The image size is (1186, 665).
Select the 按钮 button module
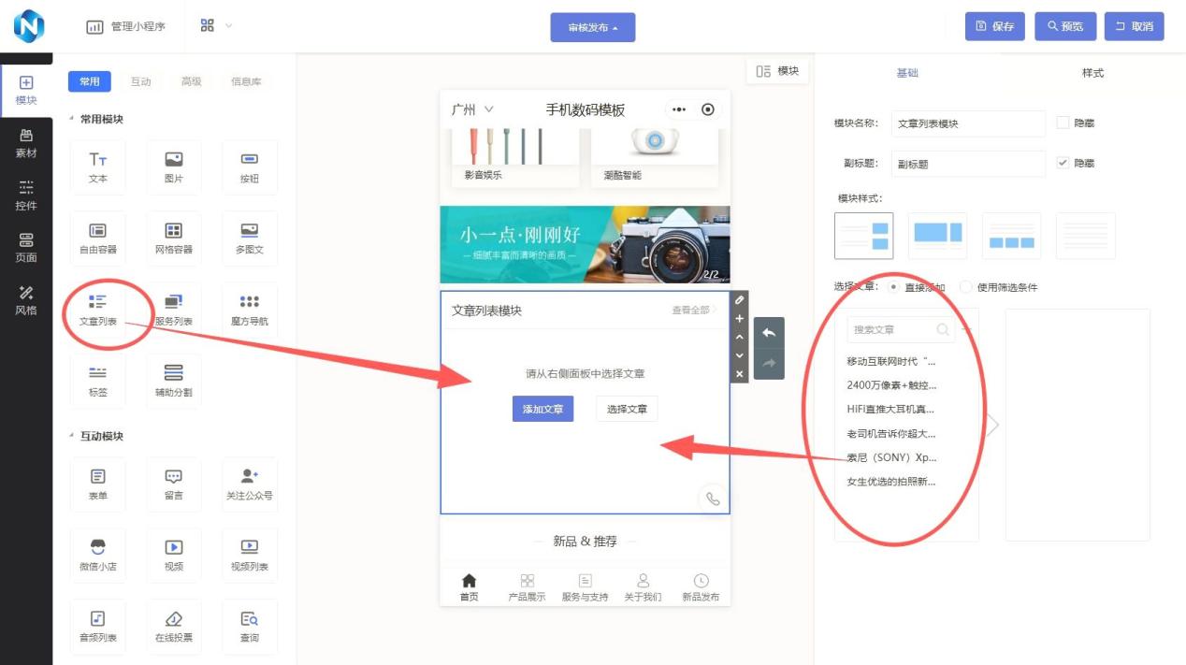tap(250, 167)
